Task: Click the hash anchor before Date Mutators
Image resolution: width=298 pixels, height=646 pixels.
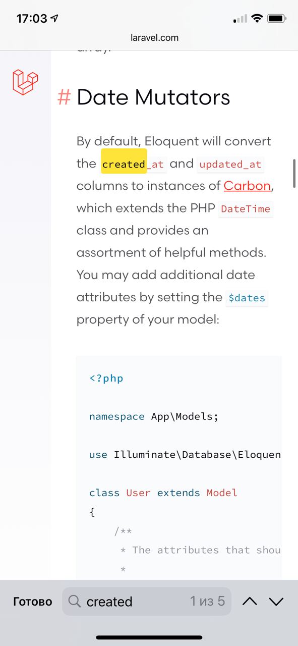Action: pyautogui.click(x=64, y=97)
